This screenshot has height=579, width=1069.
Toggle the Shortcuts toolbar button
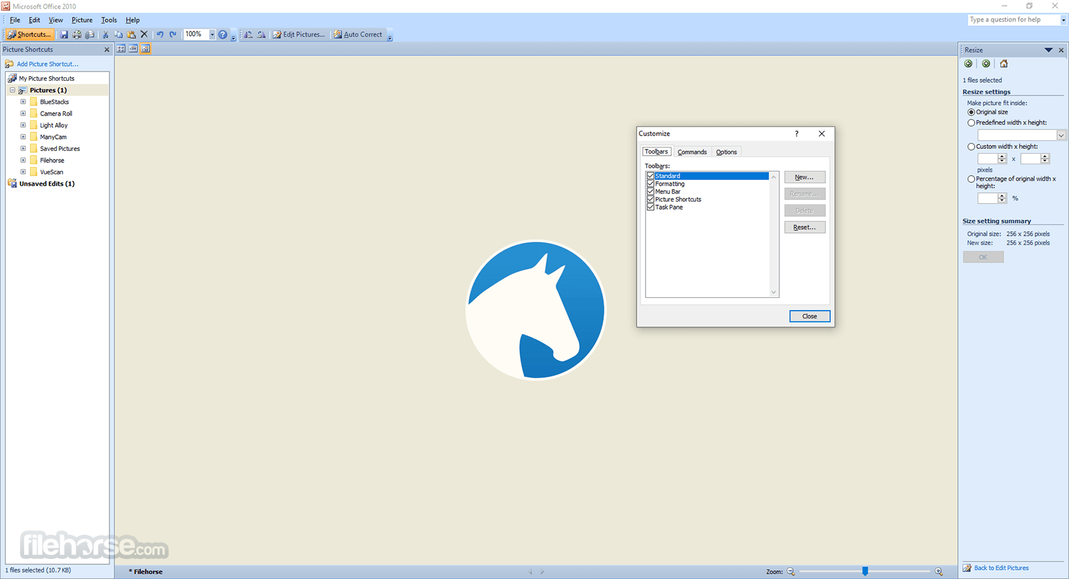[29, 34]
